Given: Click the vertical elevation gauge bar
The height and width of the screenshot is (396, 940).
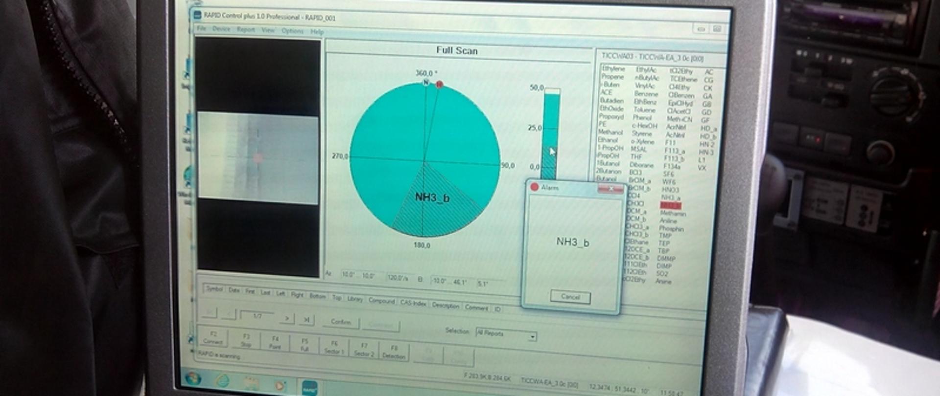Looking at the screenshot, I should pos(551,132).
